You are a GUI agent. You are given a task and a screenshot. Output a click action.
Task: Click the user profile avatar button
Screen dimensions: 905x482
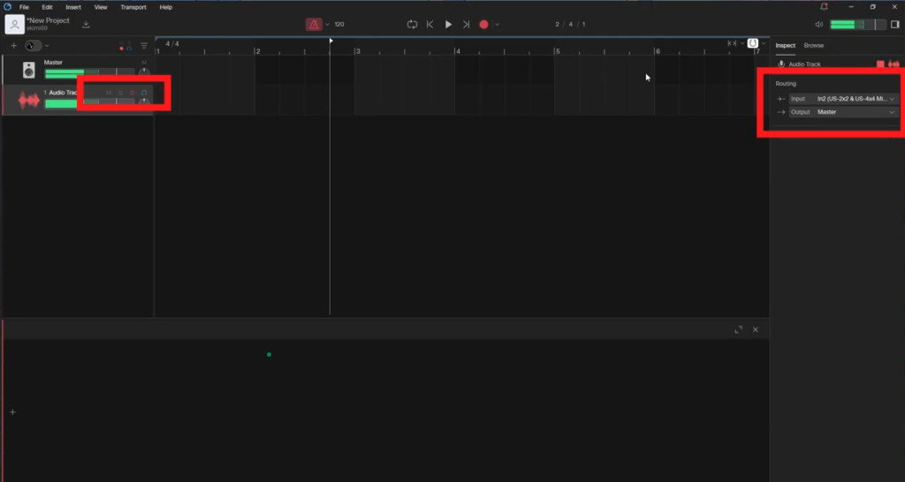(13, 25)
